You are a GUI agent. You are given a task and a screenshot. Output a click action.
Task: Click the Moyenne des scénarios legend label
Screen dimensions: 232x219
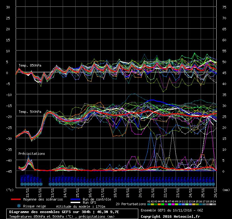[43, 199]
